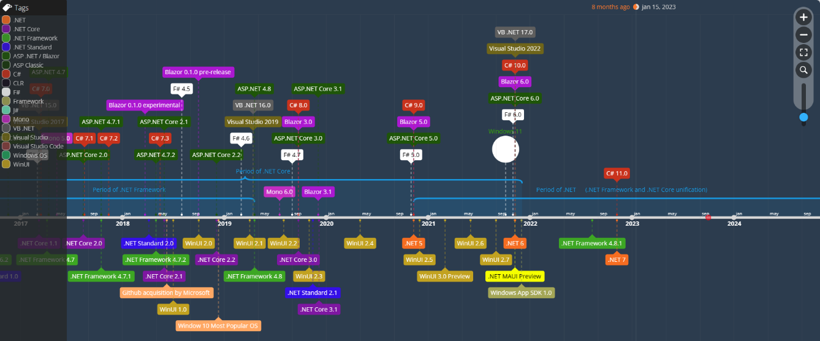This screenshot has height=341, width=820.
Task: Click the Tags label icon
Action: 7,7
